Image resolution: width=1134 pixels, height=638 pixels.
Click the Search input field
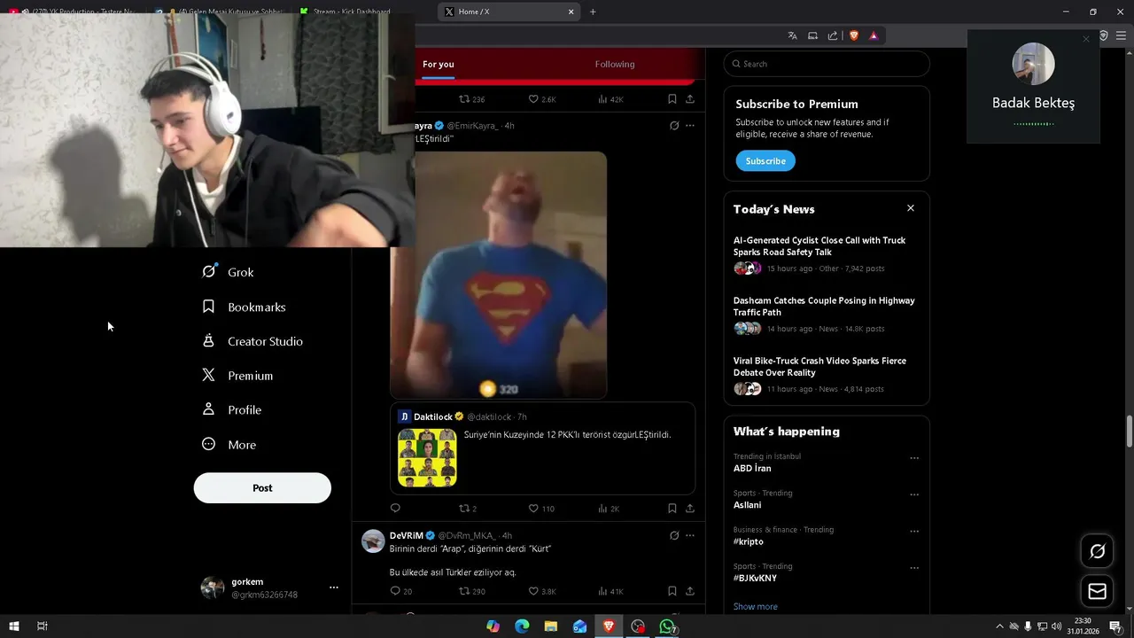click(x=827, y=64)
